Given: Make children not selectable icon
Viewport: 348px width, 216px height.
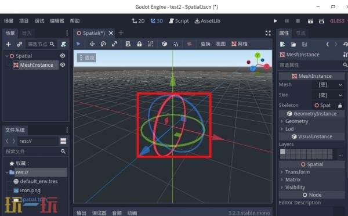Looking at the screenshot, I should (x=150, y=44).
